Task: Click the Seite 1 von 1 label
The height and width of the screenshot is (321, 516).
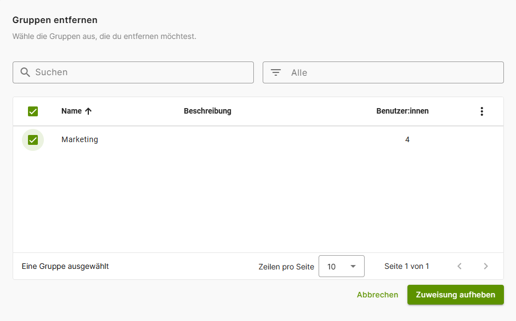Action: coord(406,266)
